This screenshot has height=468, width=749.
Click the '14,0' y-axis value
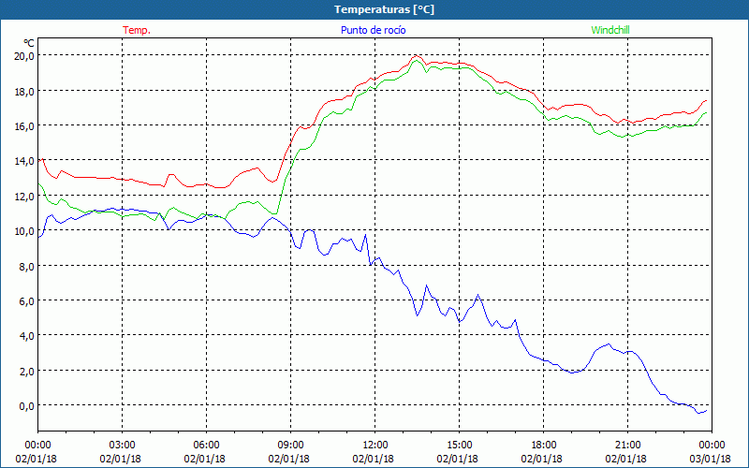point(24,161)
